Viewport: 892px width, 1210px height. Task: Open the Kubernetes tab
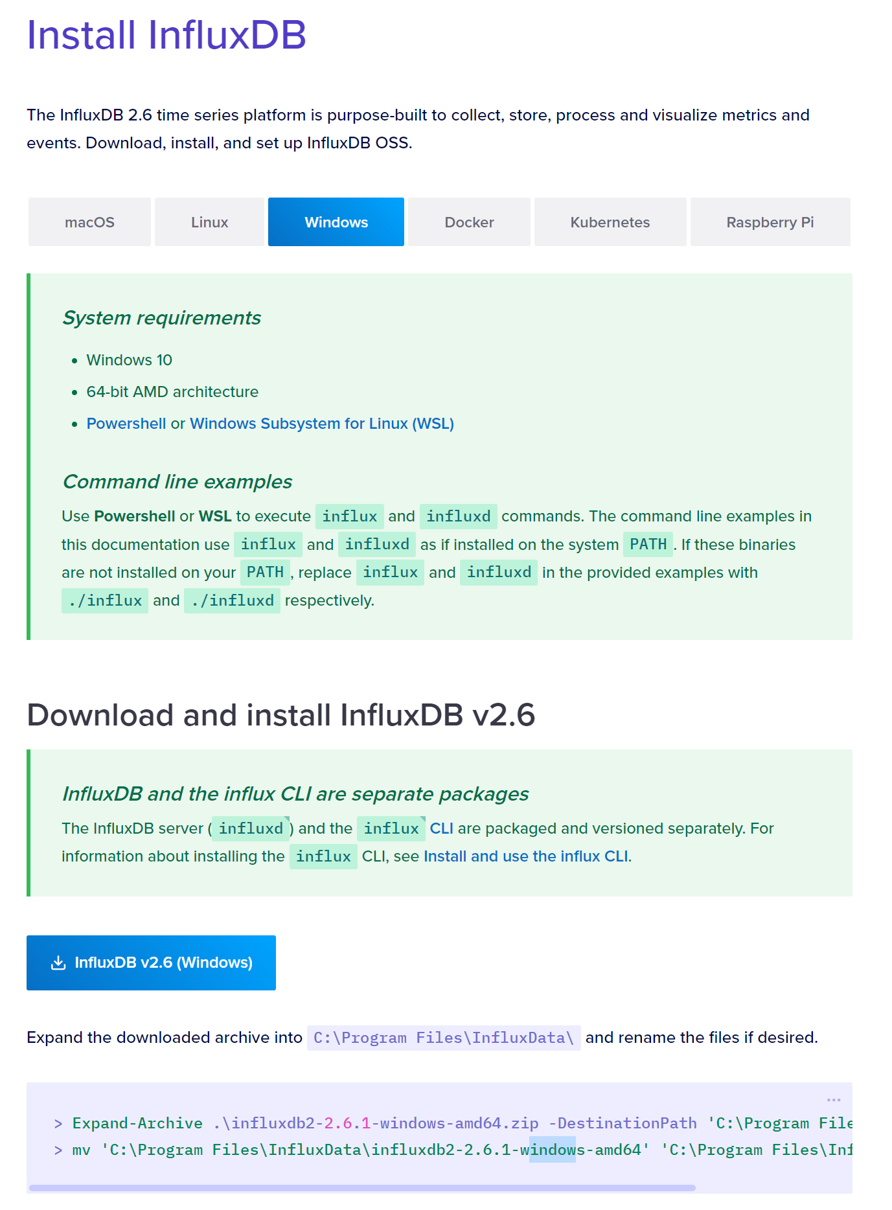pyautogui.click(x=610, y=222)
